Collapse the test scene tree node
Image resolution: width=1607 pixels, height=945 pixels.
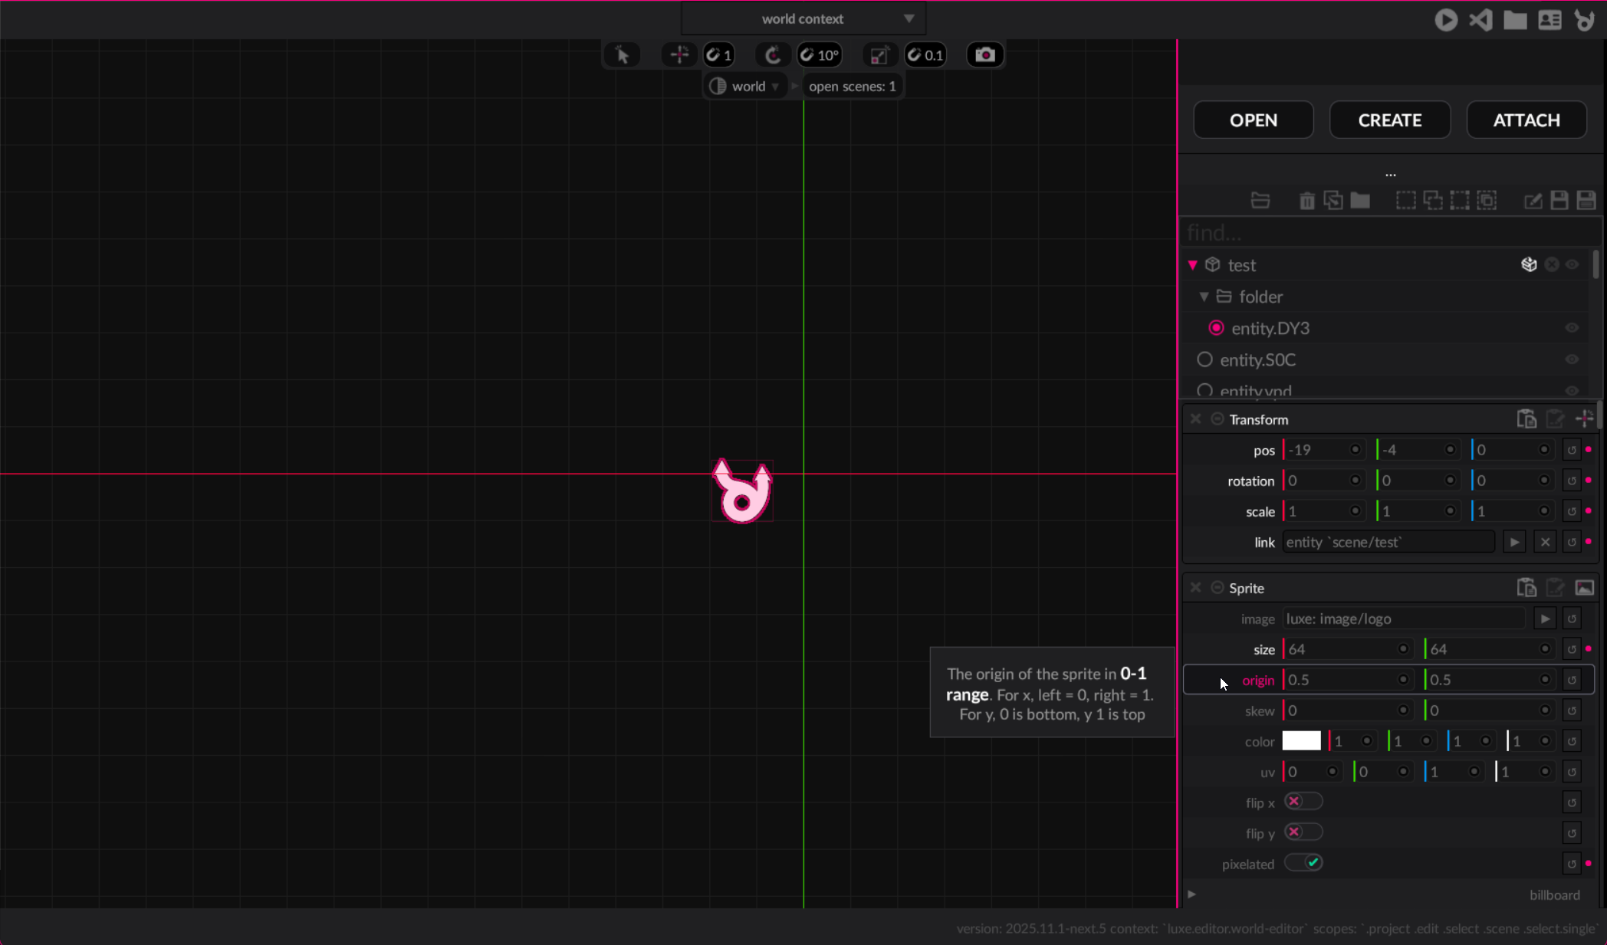coord(1192,265)
